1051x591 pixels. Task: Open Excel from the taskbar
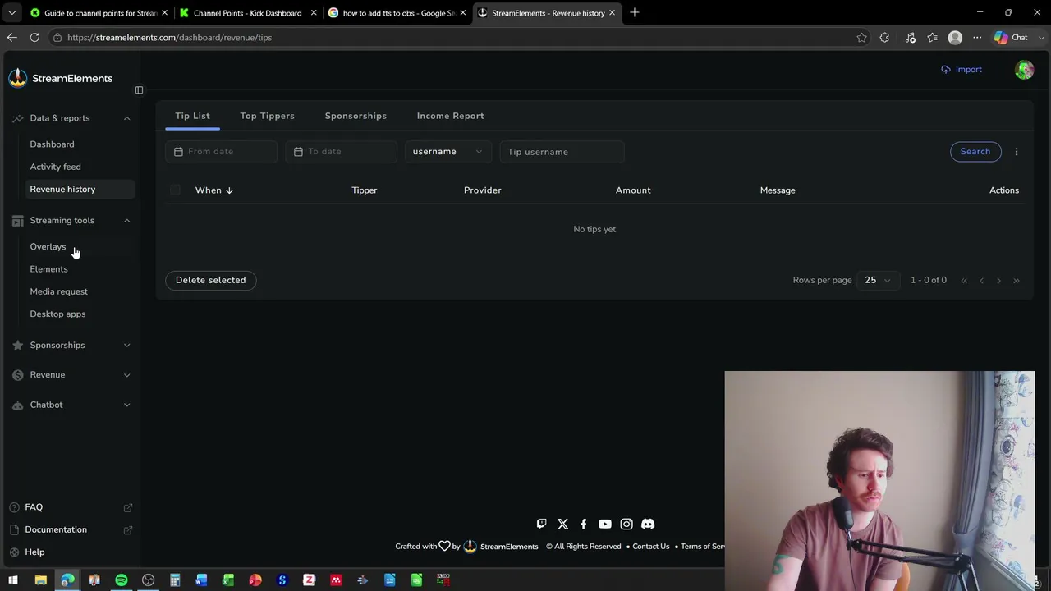pos(228,580)
